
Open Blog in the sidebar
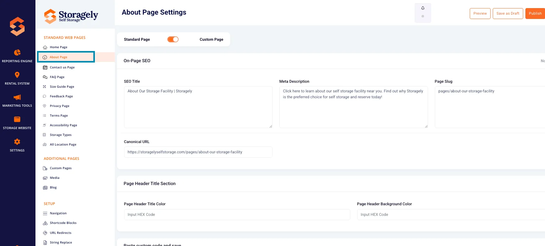(x=53, y=188)
